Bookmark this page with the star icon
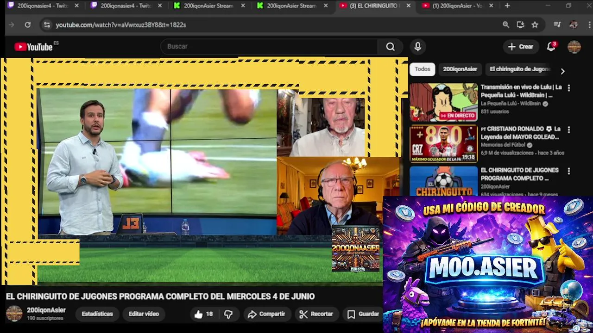 [535, 25]
